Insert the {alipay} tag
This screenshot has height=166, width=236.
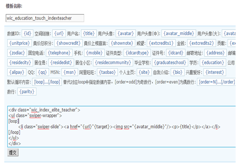tap(17, 72)
